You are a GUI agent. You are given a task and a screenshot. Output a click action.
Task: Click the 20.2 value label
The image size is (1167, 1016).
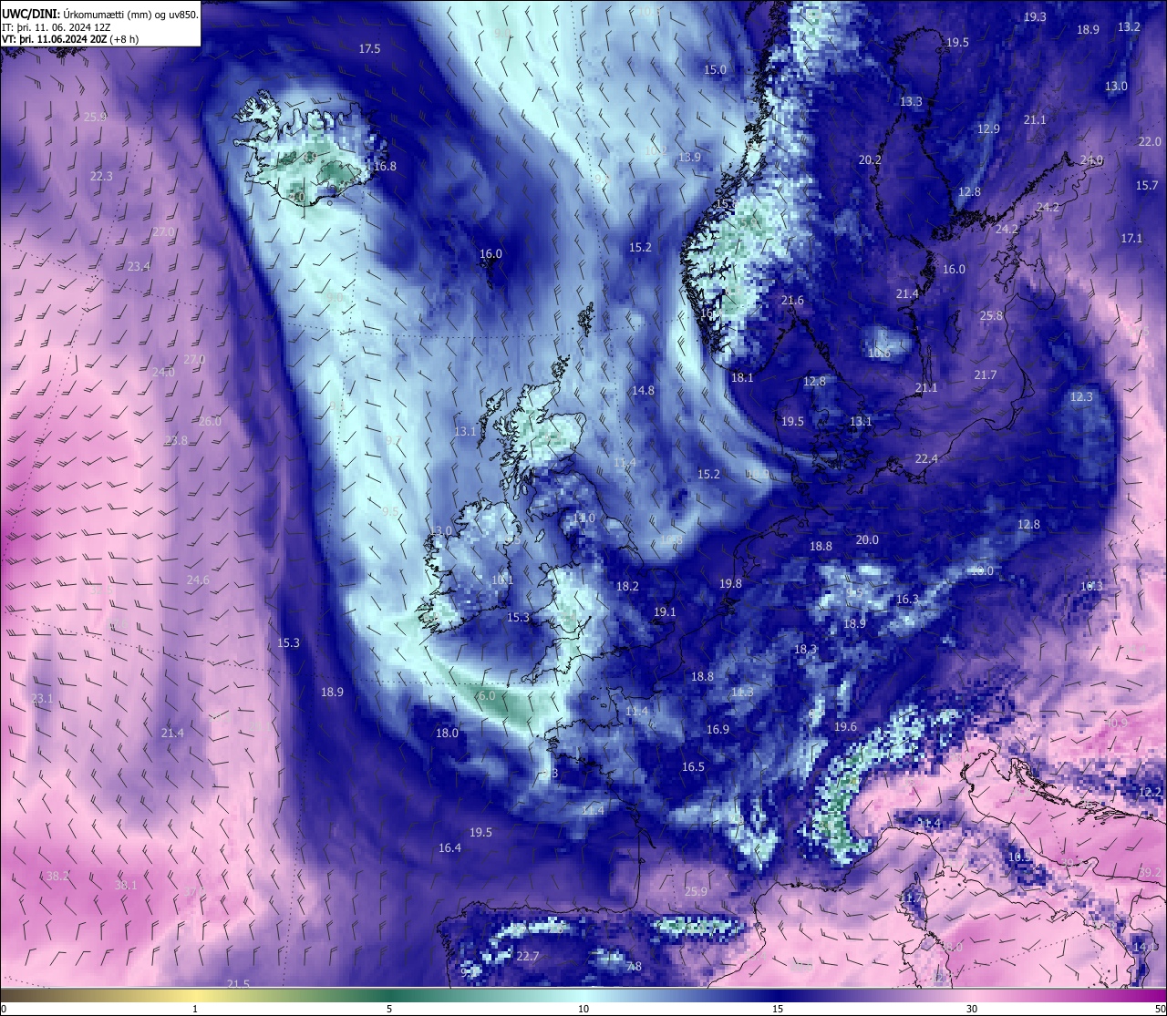coord(870,160)
